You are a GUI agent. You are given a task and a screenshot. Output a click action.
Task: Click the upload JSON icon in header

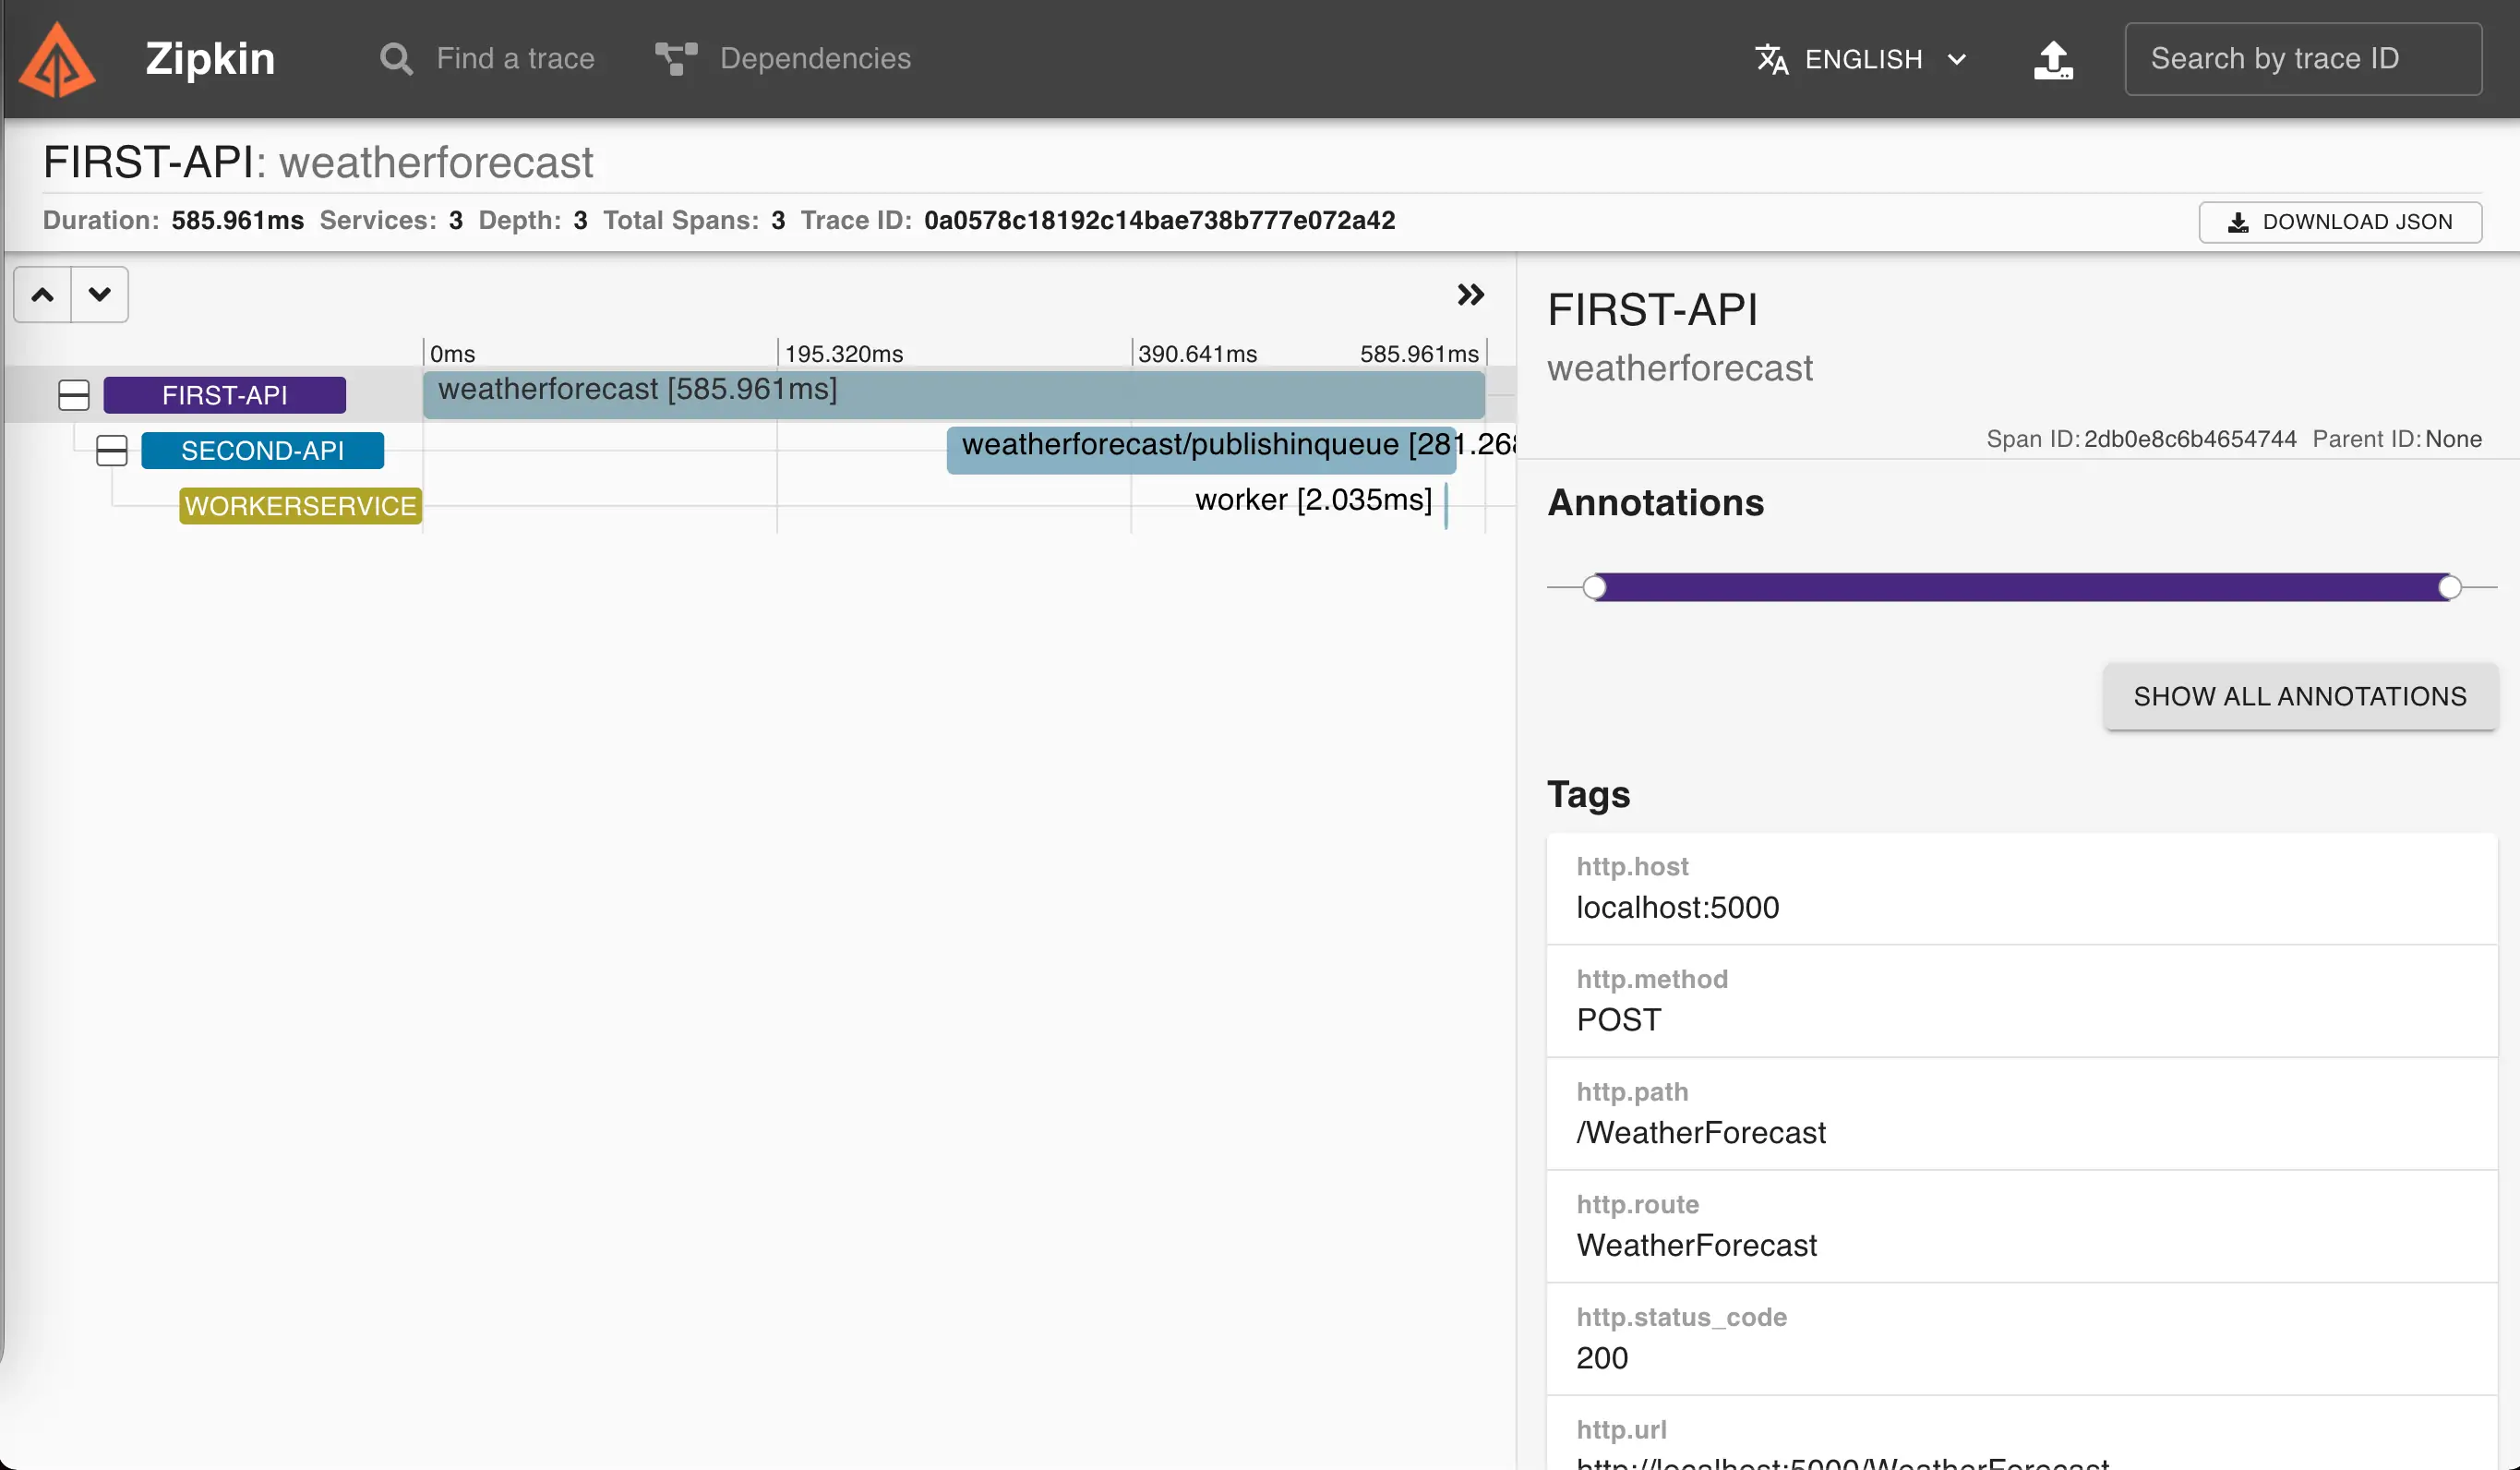click(x=2052, y=60)
